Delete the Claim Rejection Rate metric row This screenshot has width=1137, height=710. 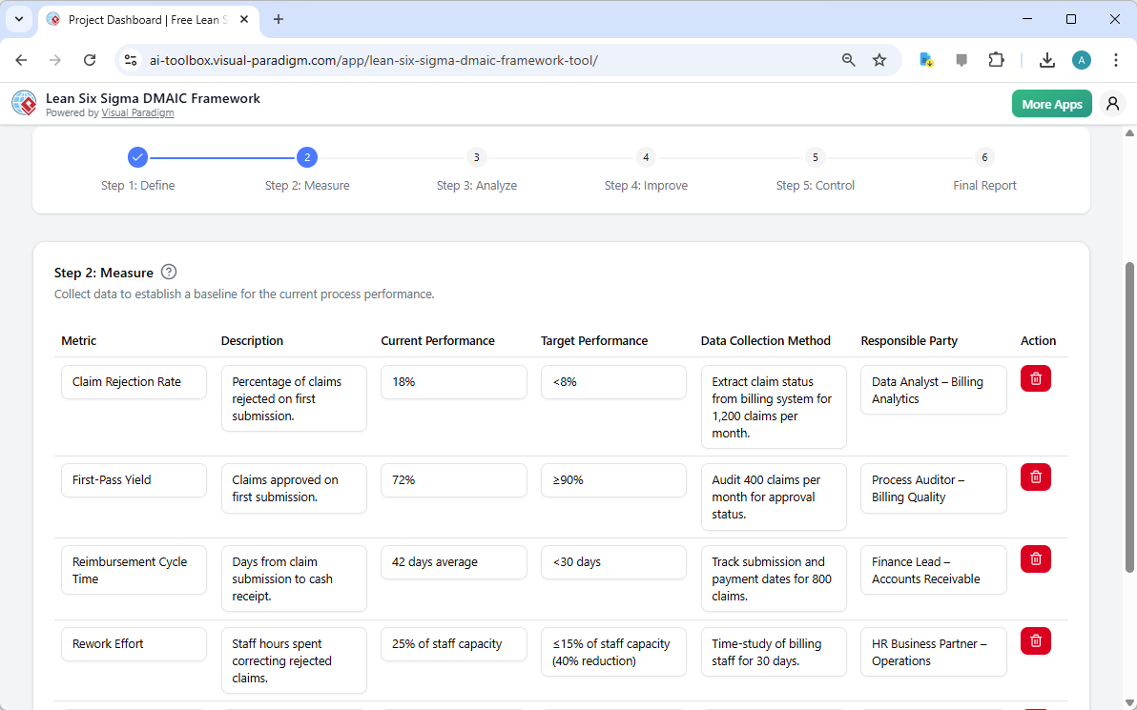(x=1035, y=378)
